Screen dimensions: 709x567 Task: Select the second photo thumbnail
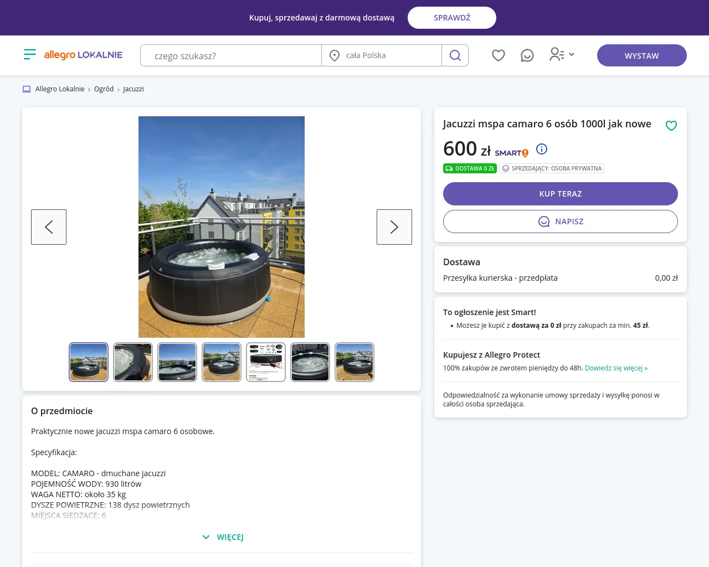[133, 362]
